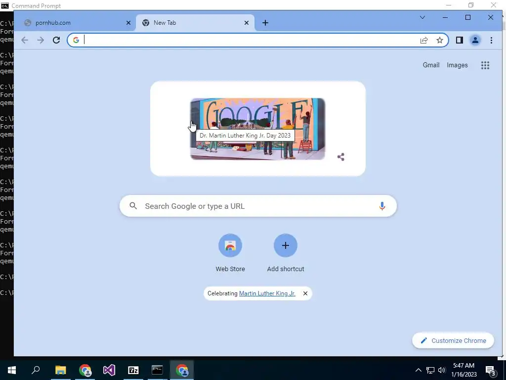Image resolution: width=506 pixels, height=380 pixels.
Task: Open network status tray icon
Action: coord(430,370)
